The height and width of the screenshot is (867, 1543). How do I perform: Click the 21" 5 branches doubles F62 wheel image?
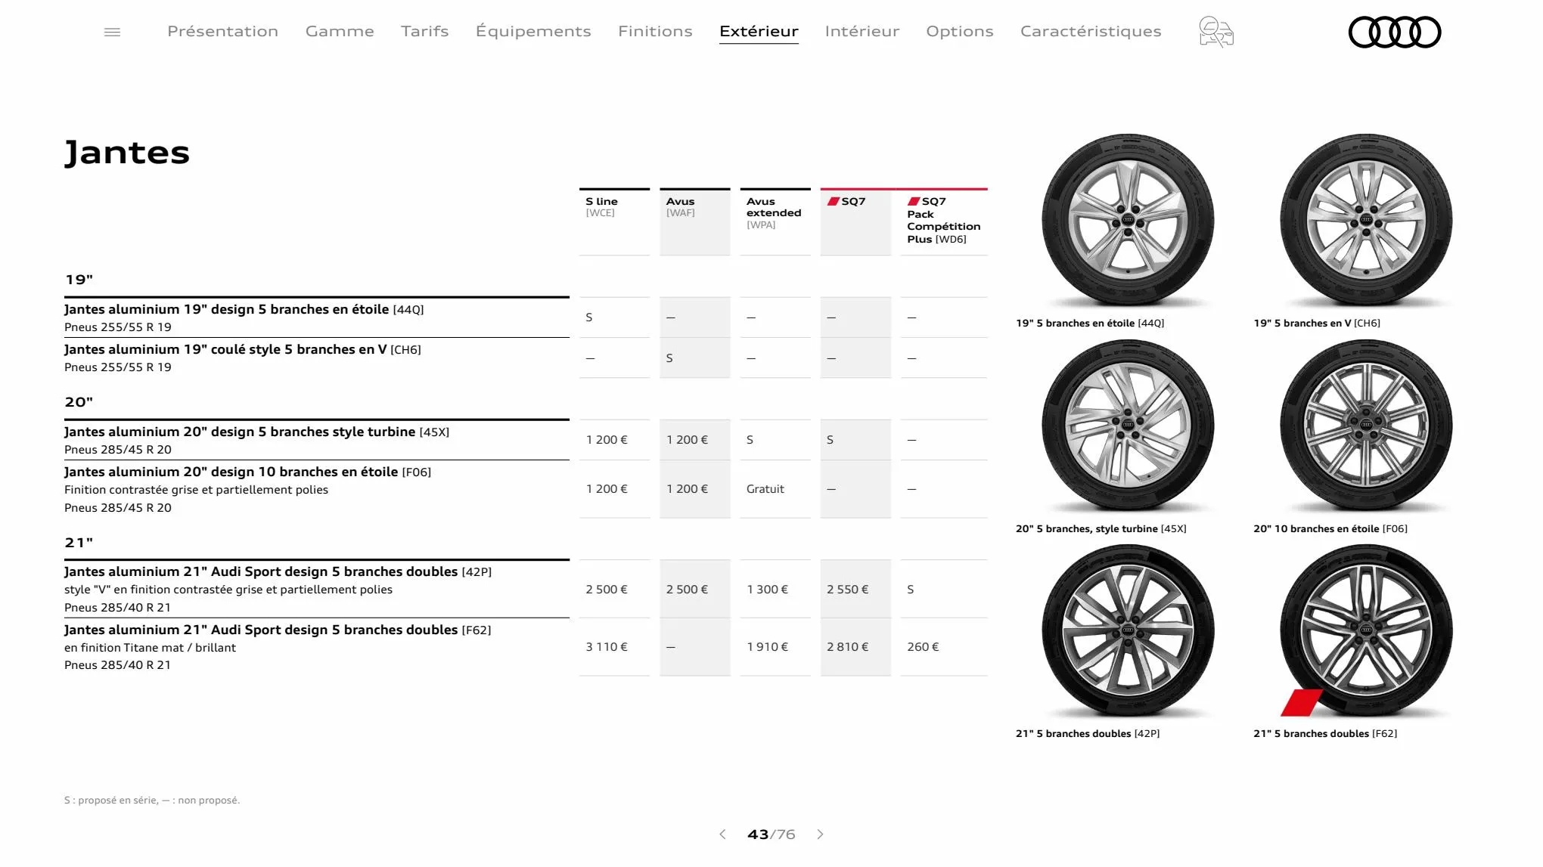pyautogui.click(x=1366, y=630)
